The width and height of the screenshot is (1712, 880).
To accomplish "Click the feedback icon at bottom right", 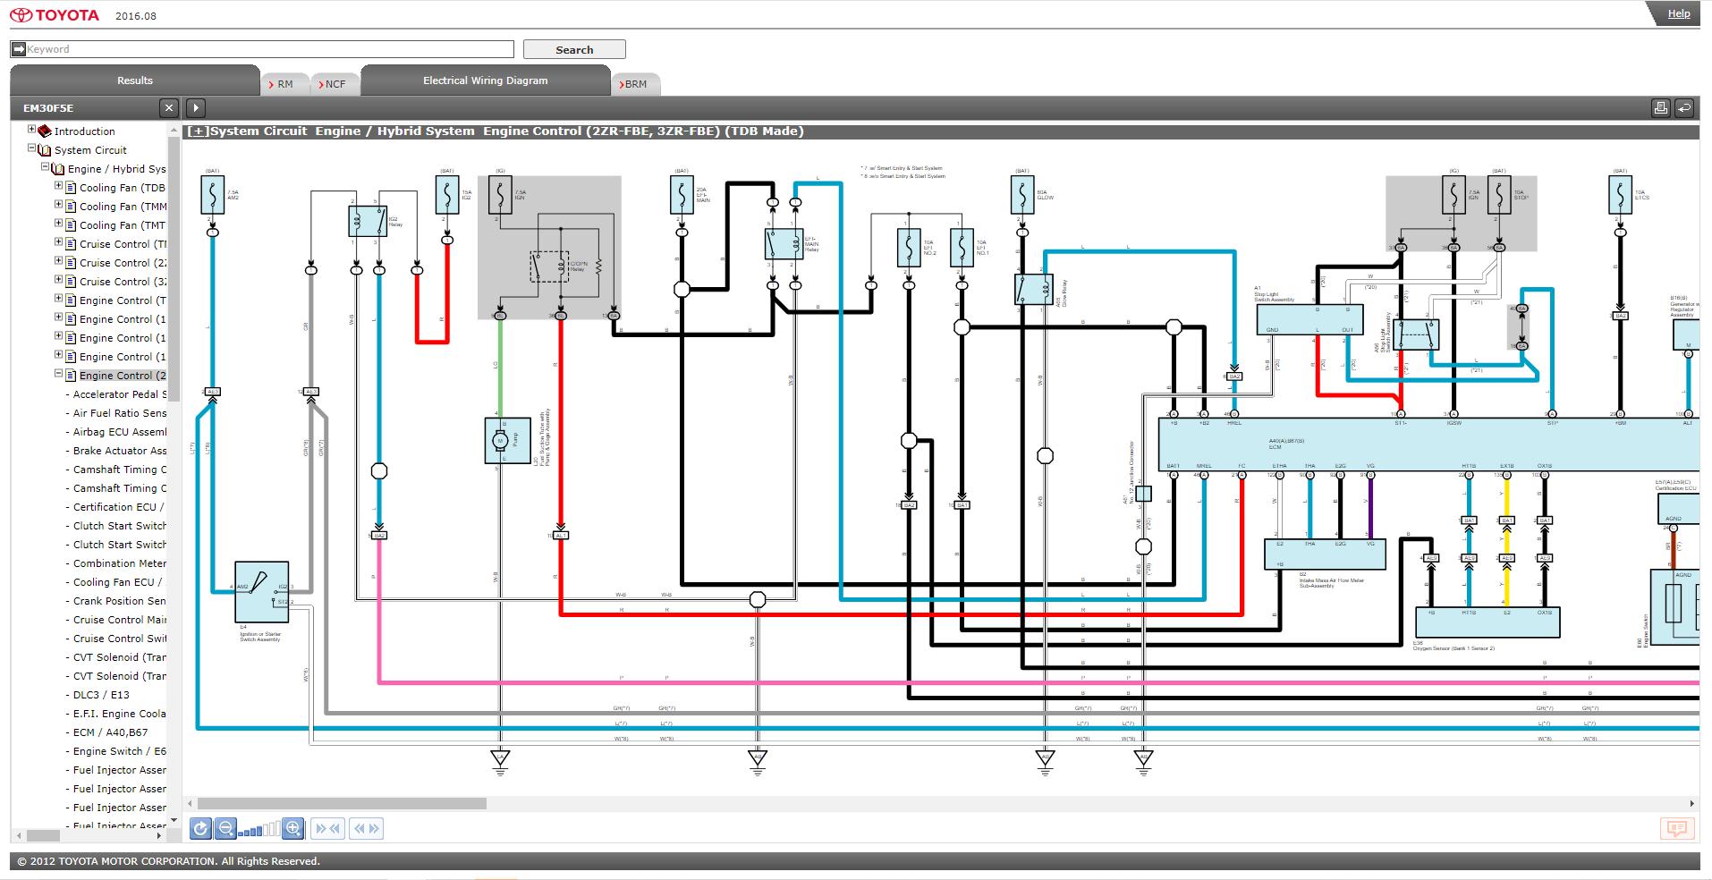I will click(x=1676, y=829).
